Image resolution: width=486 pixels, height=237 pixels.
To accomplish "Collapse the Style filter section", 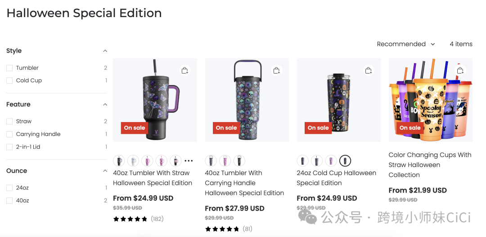I will (105, 51).
